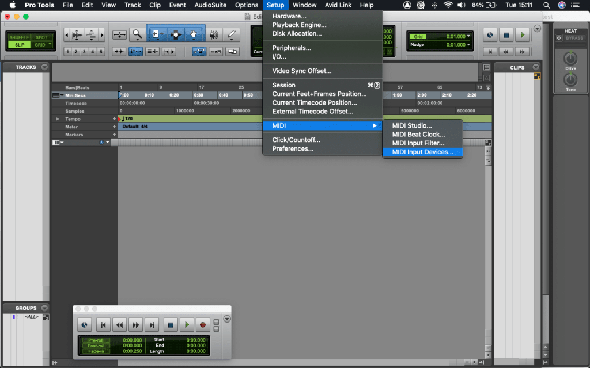This screenshot has height=368, width=590.
Task: Click Record button in Transport window
Action: [202, 325]
